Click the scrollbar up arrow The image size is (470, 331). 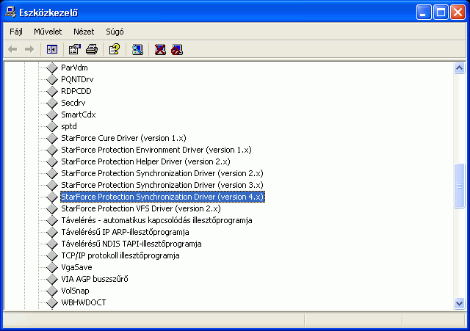pyautogui.click(x=460, y=68)
